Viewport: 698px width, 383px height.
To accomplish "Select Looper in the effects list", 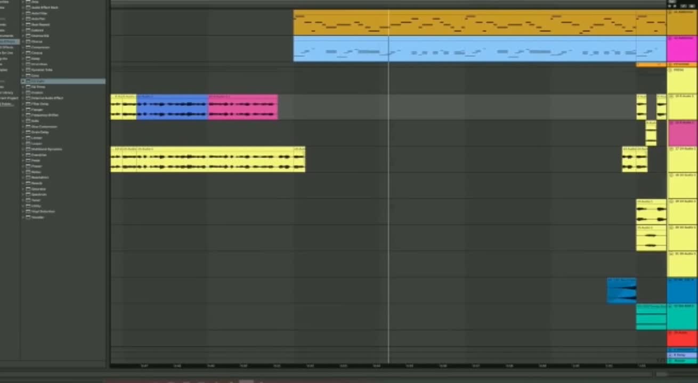I will coord(37,144).
